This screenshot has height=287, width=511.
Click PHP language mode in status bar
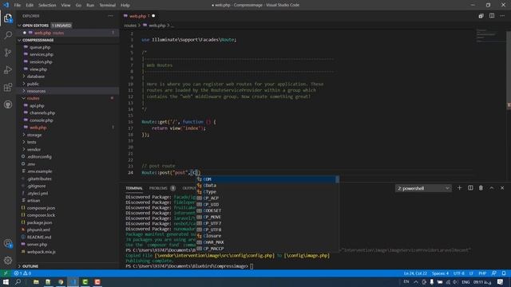[482, 273]
